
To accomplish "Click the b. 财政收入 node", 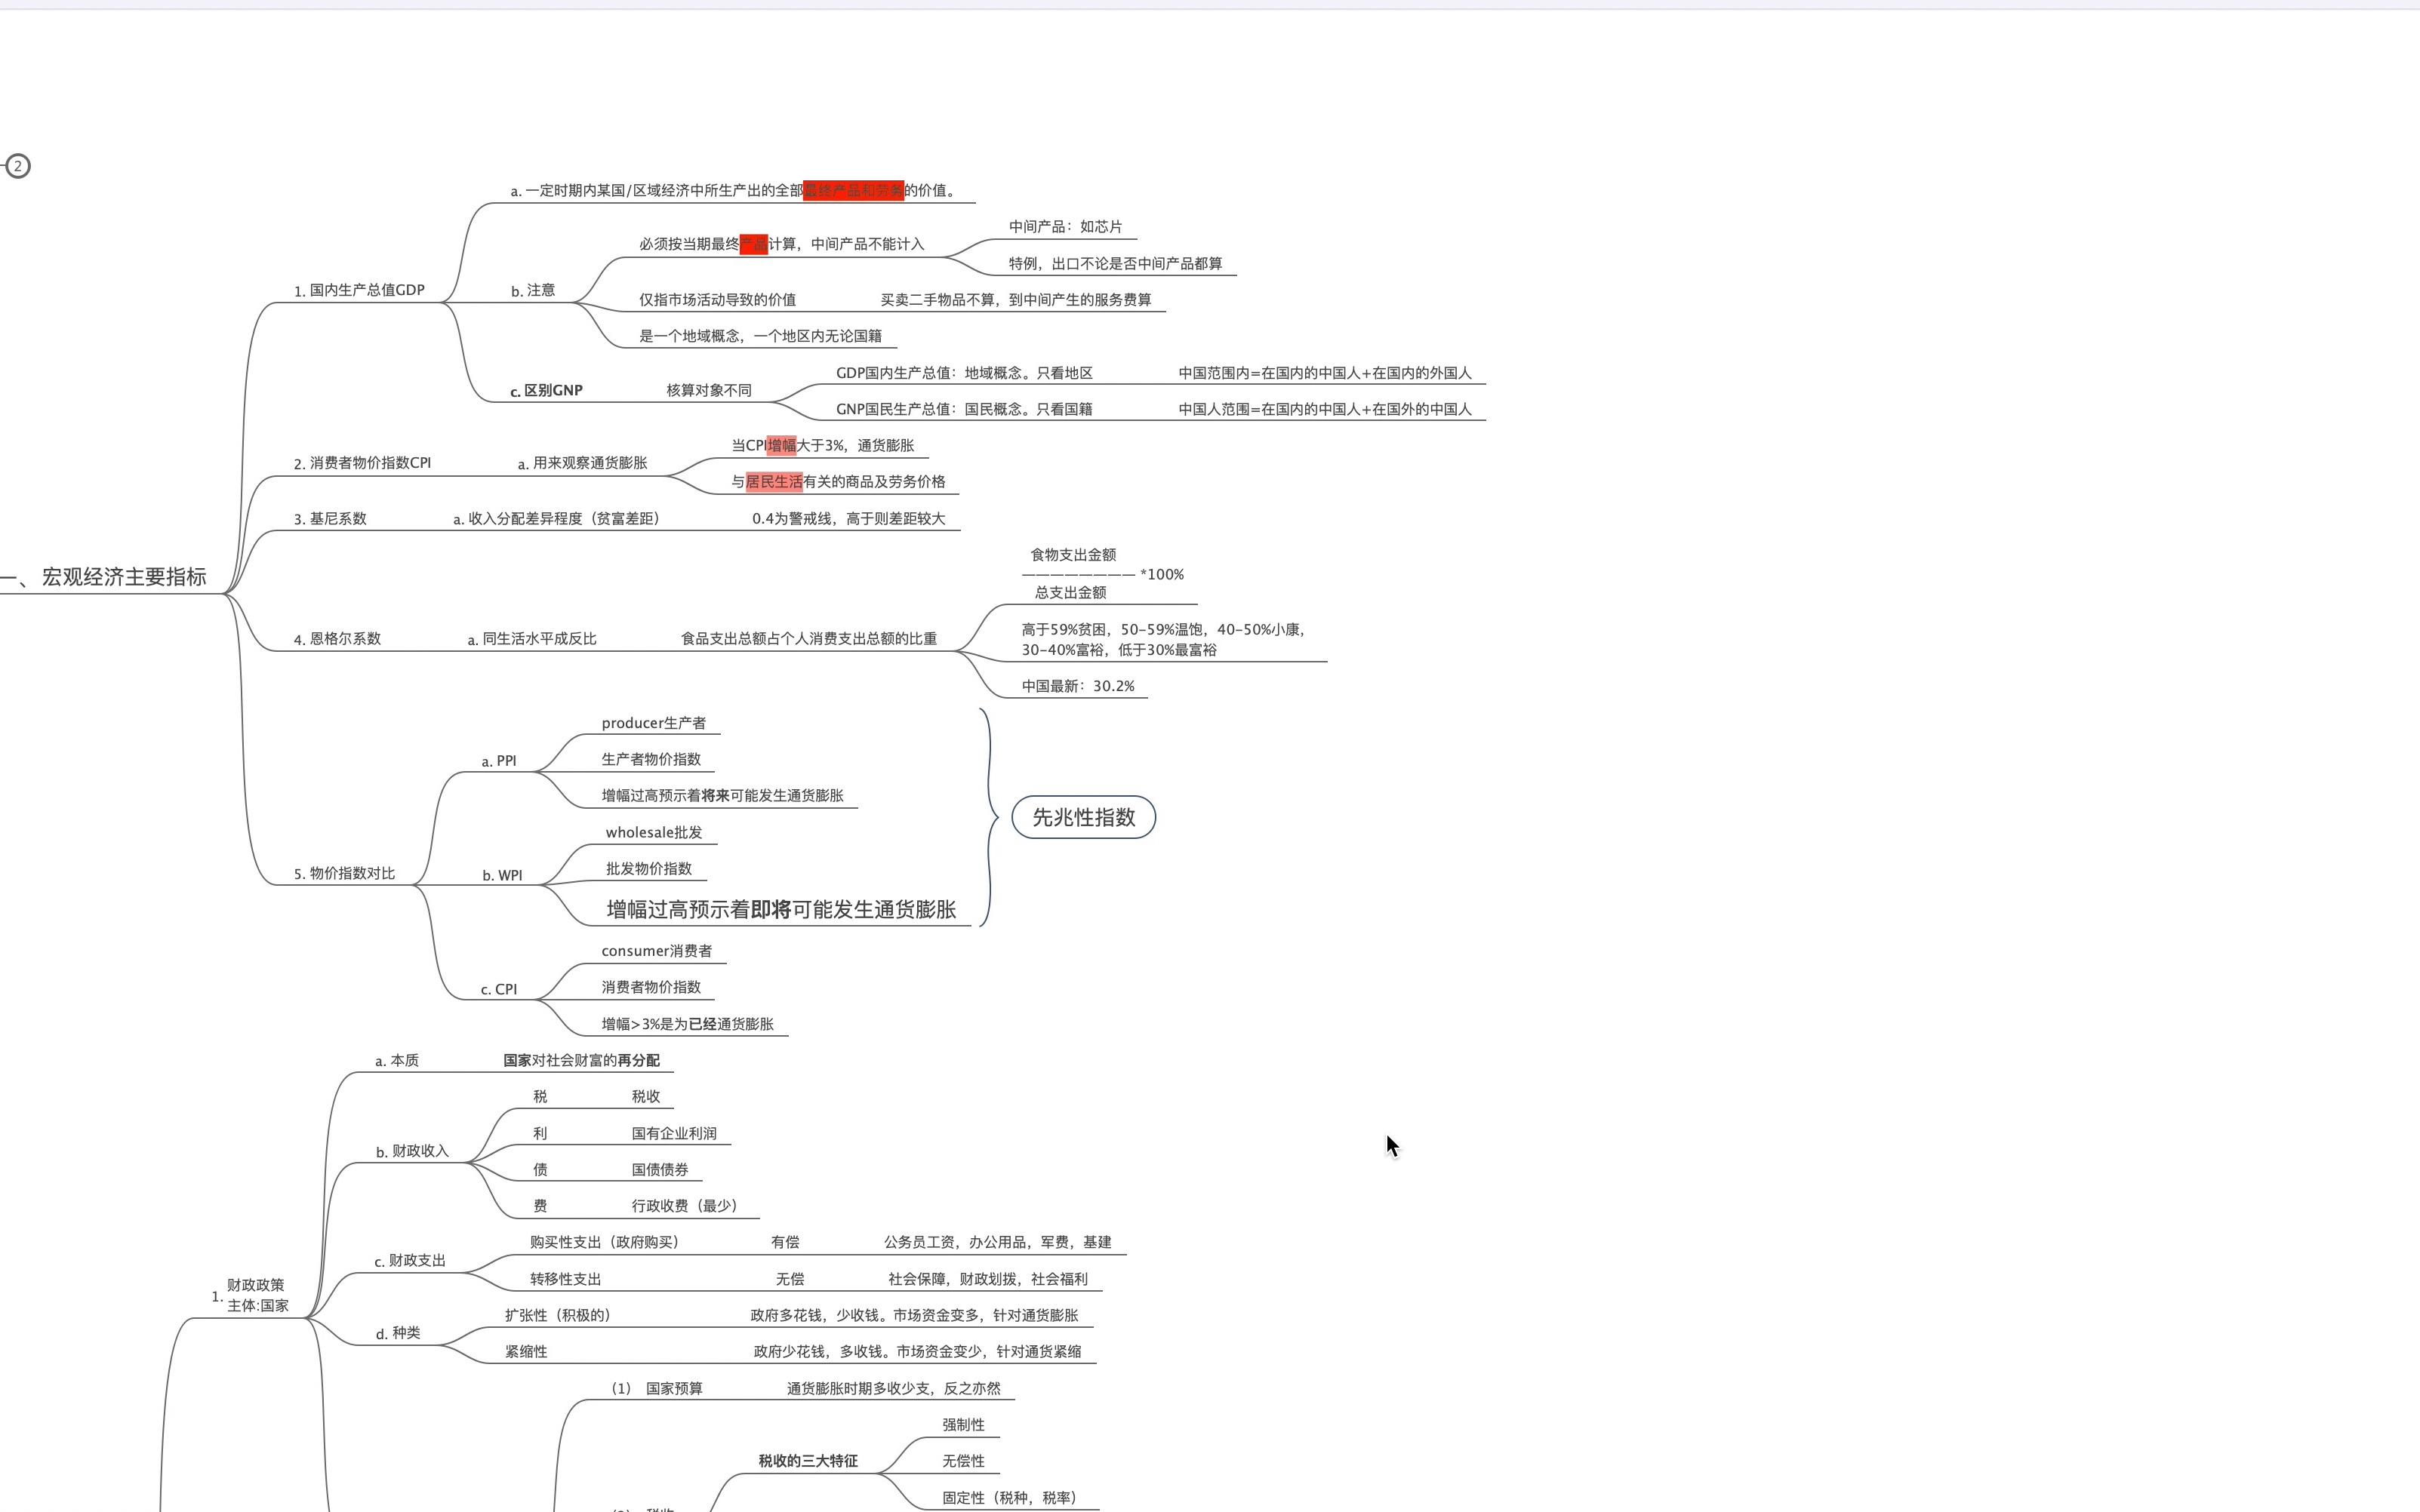I will coord(412,1151).
